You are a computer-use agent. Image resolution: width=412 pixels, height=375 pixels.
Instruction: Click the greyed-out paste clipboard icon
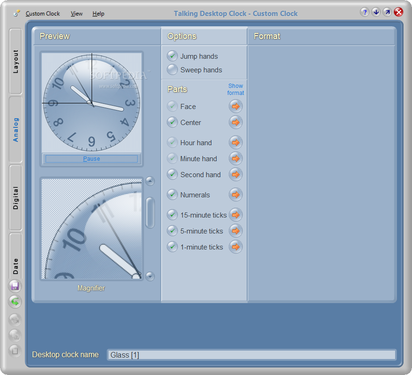click(x=15, y=351)
